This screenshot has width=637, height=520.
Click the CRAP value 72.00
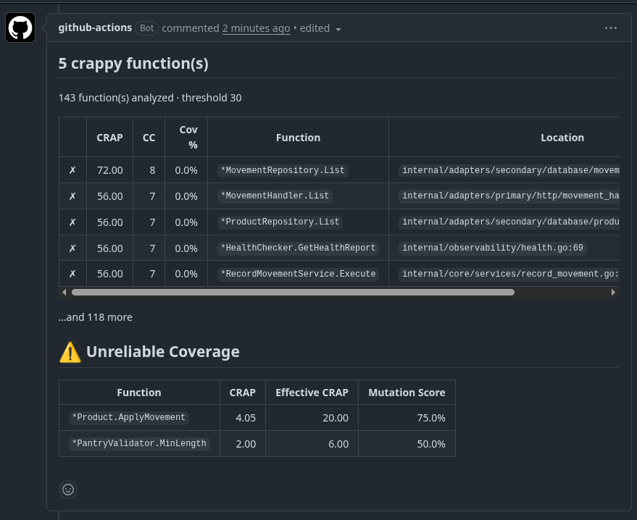point(109,170)
